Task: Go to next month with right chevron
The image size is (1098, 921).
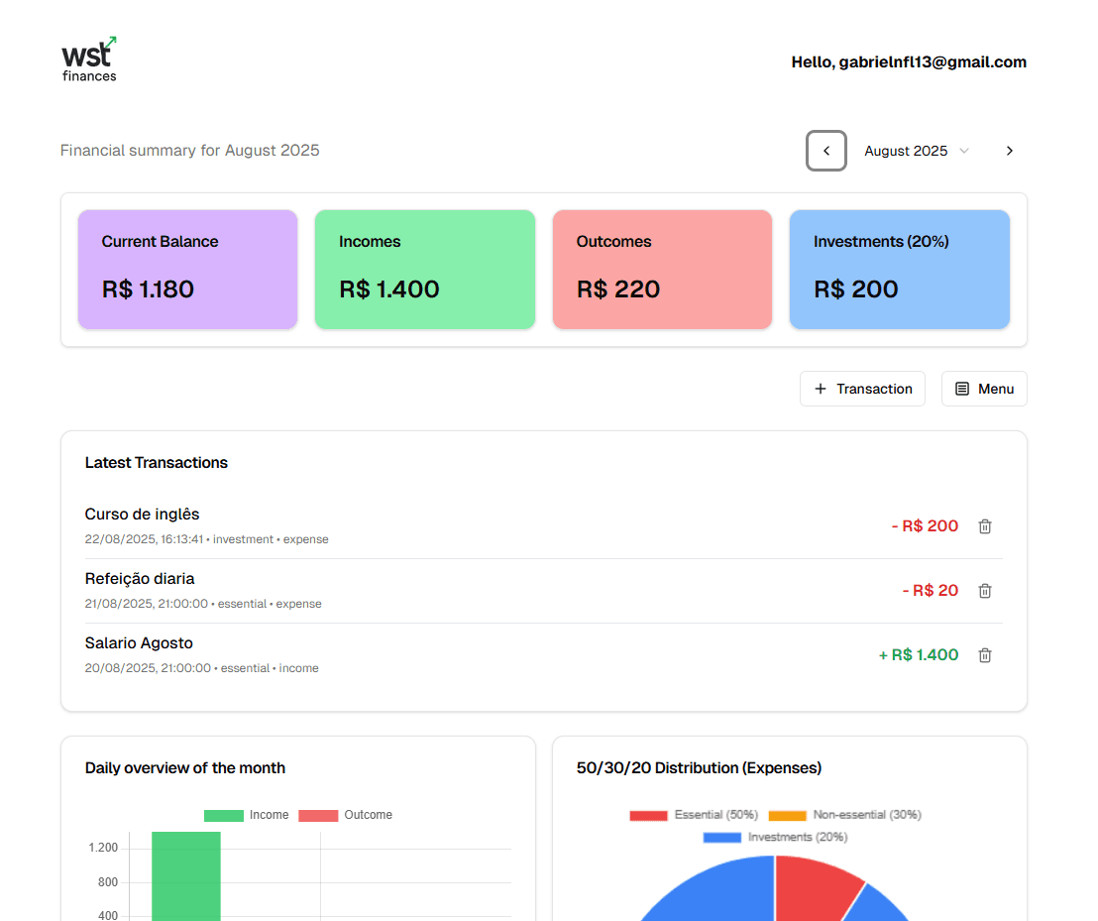Action: click(1009, 151)
